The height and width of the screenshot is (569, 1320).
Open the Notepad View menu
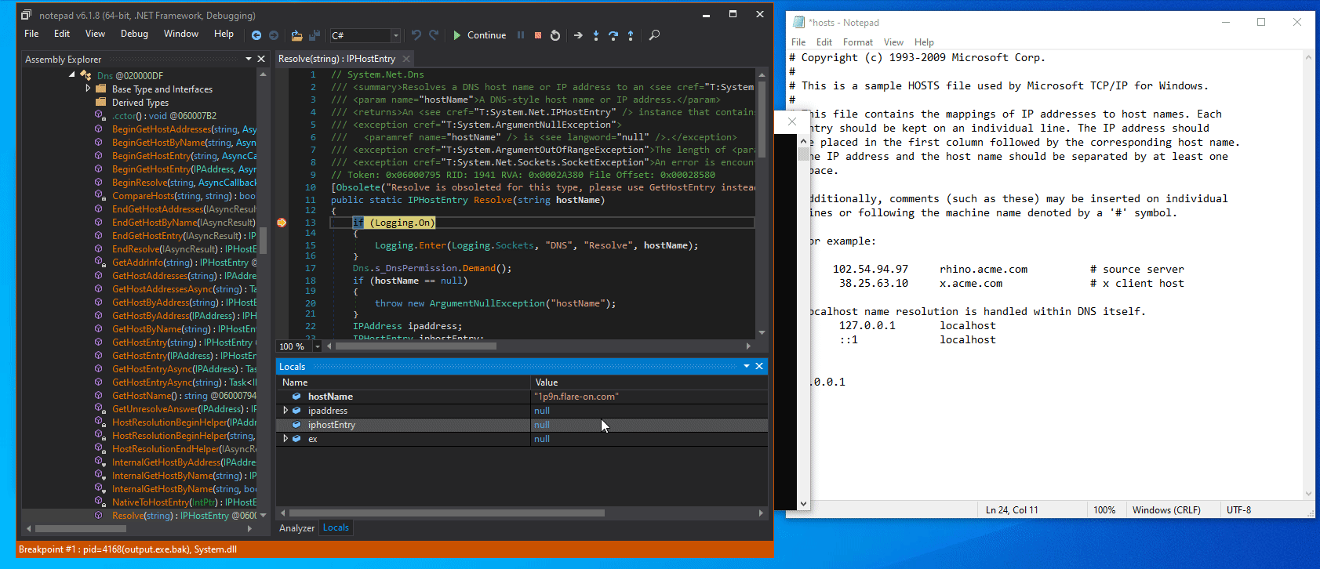point(893,42)
